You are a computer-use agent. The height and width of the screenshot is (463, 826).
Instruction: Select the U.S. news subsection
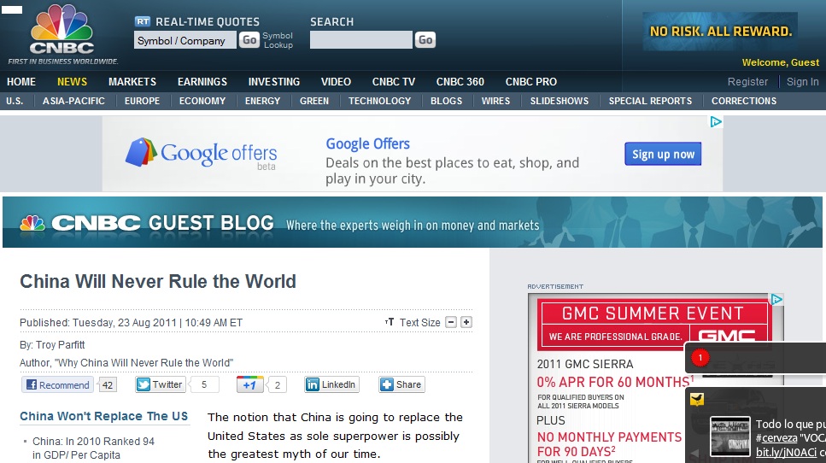click(15, 101)
